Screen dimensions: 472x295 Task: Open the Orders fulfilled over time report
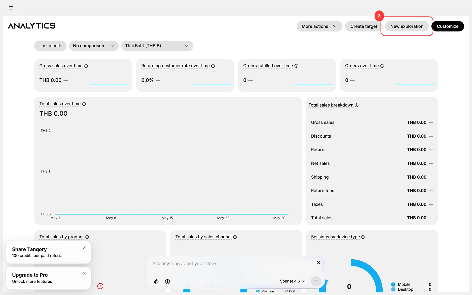(x=268, y=66)
